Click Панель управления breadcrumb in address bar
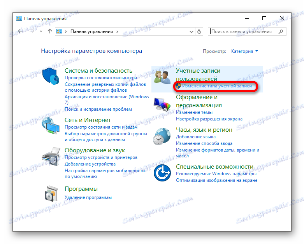This screenshot has width=304, height=244. pos(91,31)
